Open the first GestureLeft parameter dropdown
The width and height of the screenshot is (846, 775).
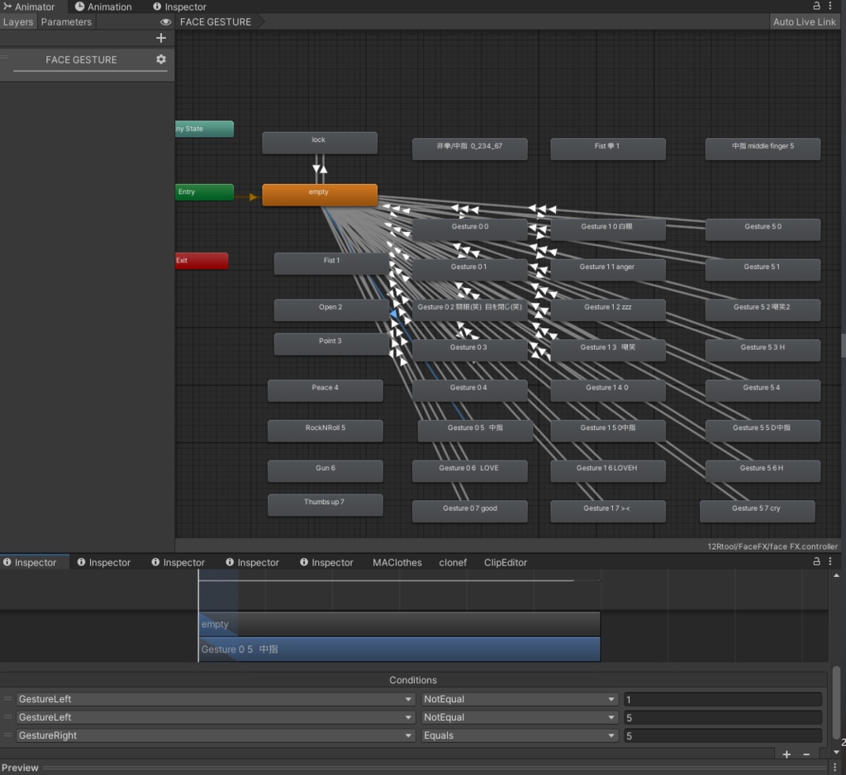pyautogui.click(x=215, y=699)
